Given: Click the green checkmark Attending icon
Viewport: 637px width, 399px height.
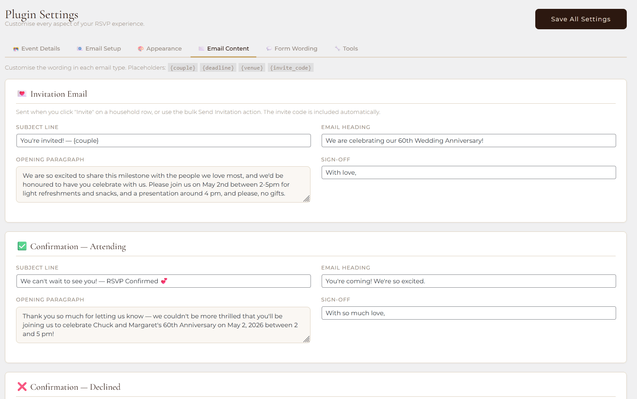Looking at the screenshot, I should (x=22, y=246).
